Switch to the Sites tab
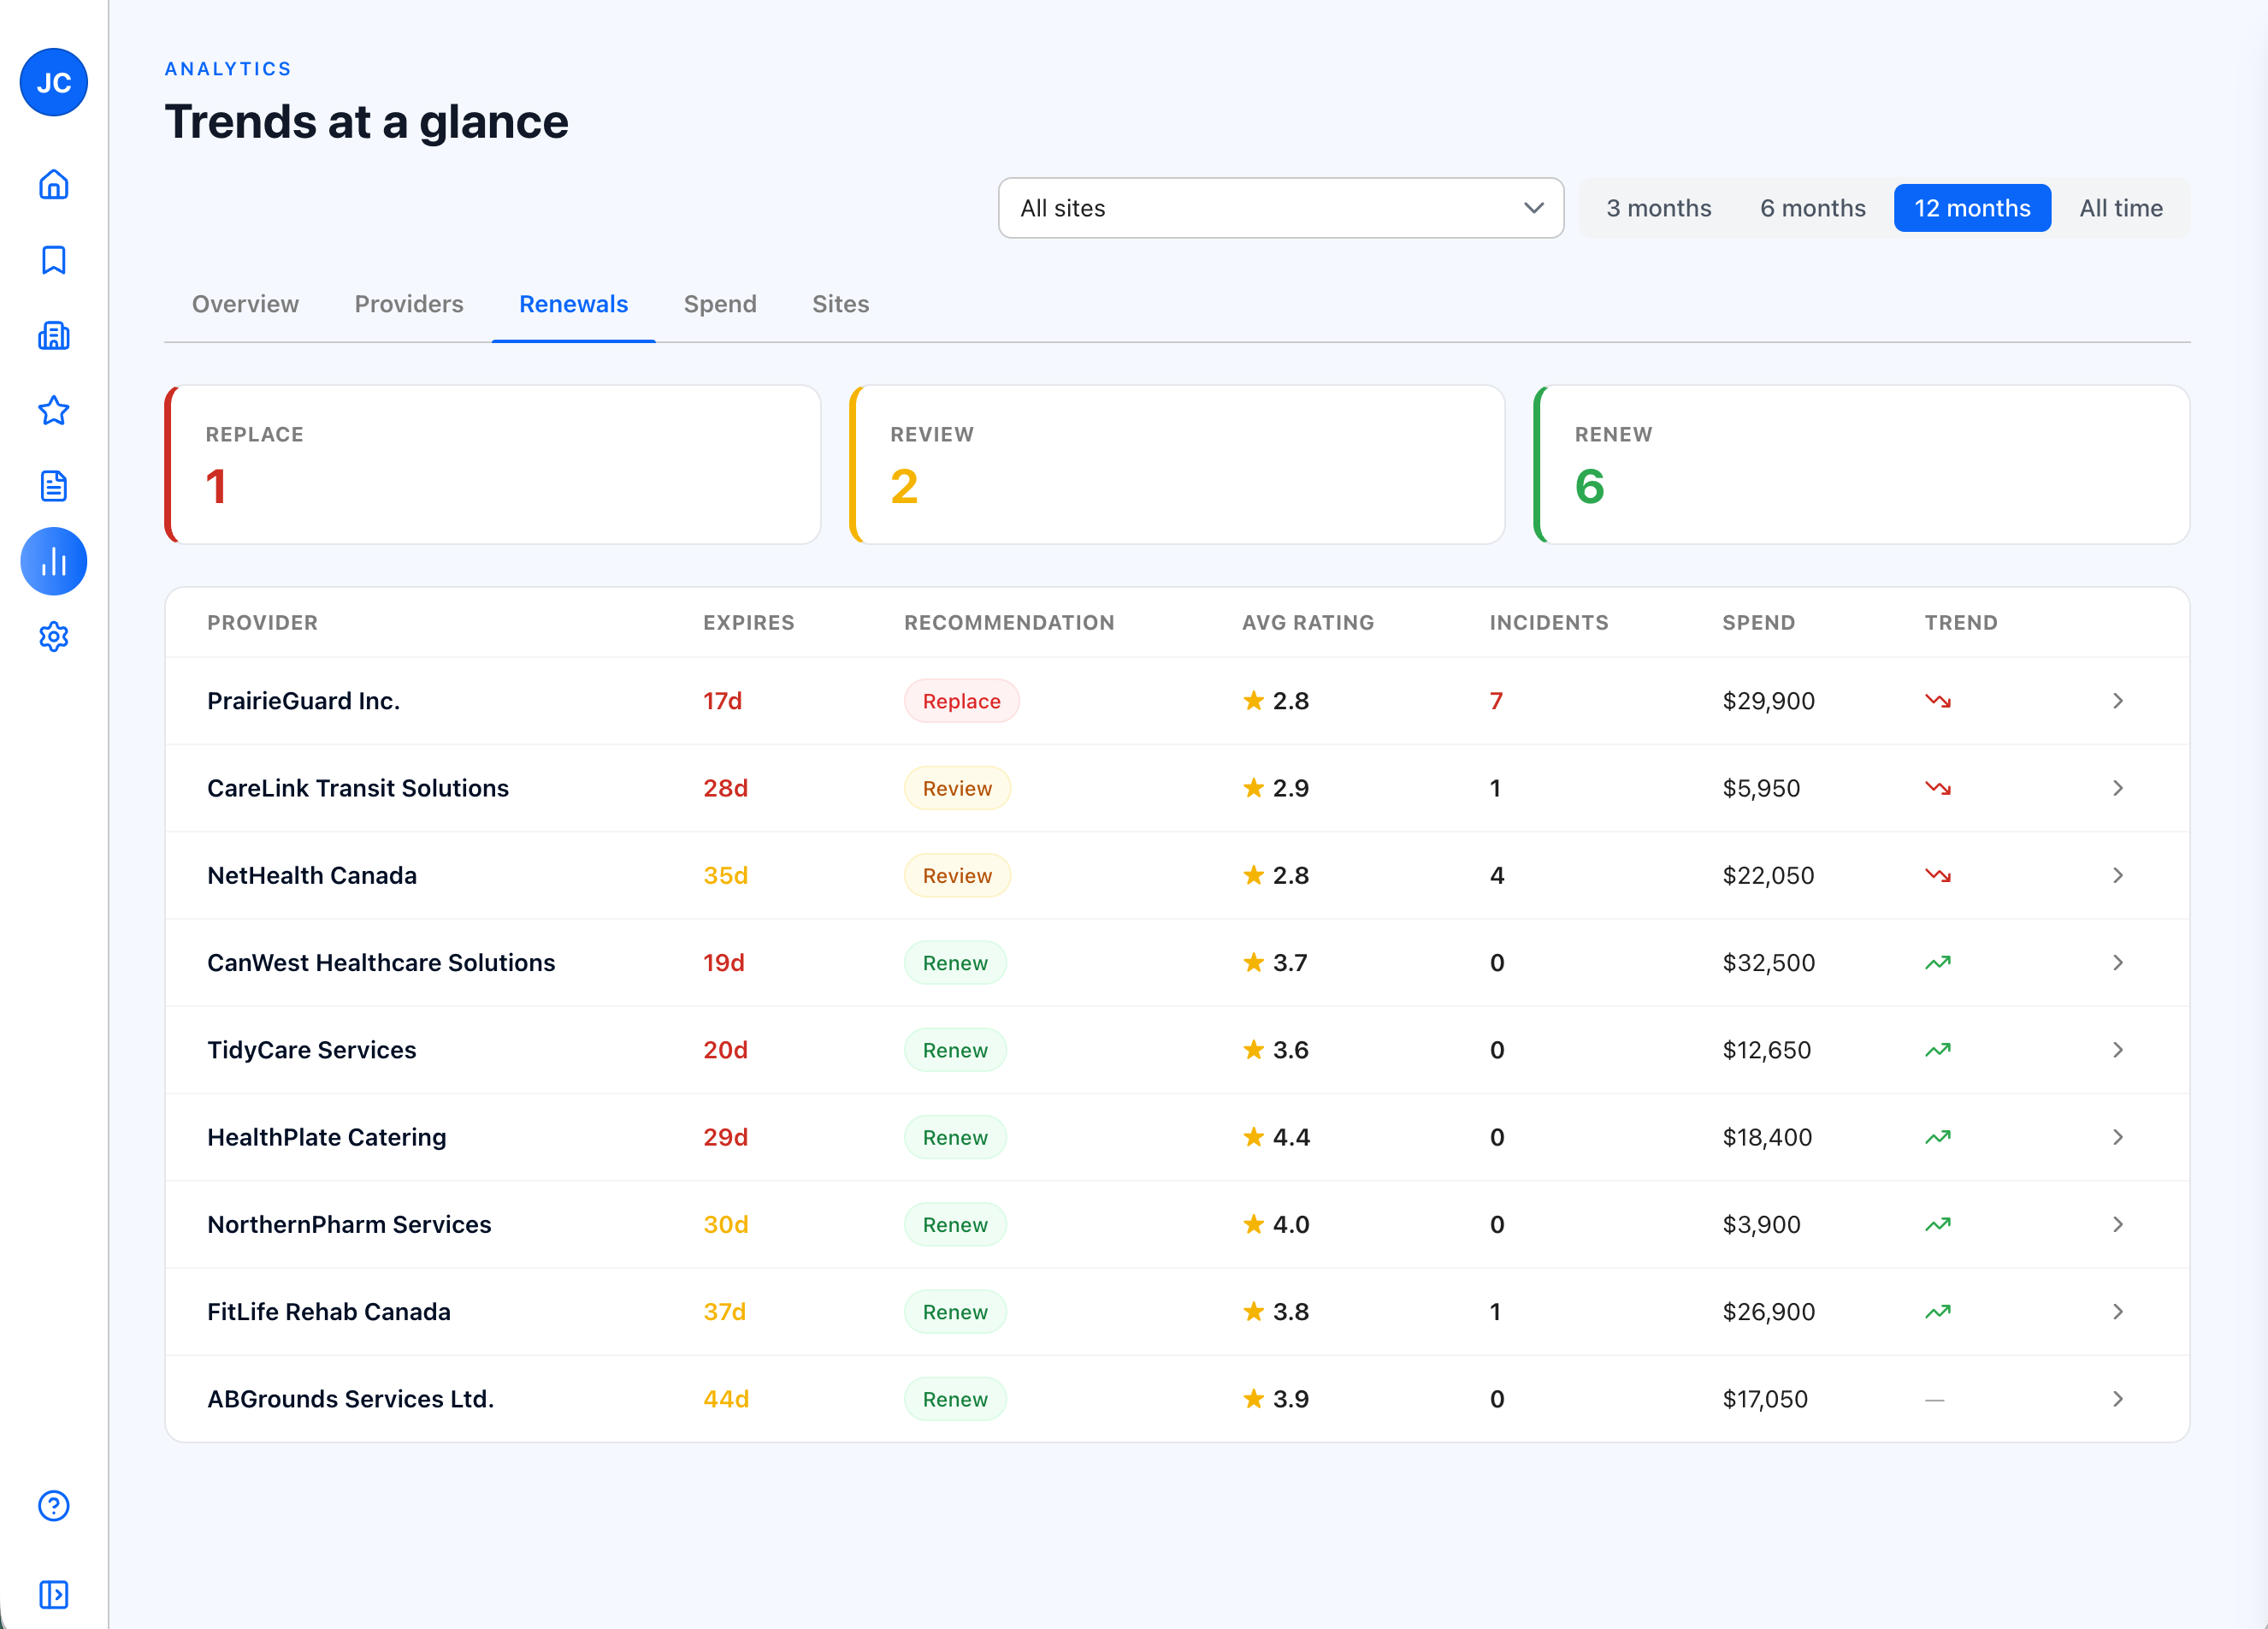 840,305
